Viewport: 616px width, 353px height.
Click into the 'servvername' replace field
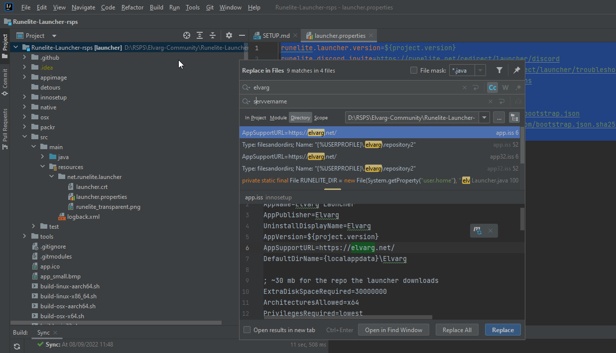pyautogui.click(x=369, y=101)
